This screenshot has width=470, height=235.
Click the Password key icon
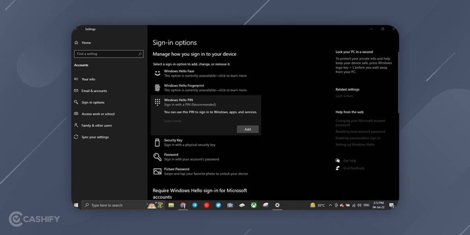click(x=157, y=157)
